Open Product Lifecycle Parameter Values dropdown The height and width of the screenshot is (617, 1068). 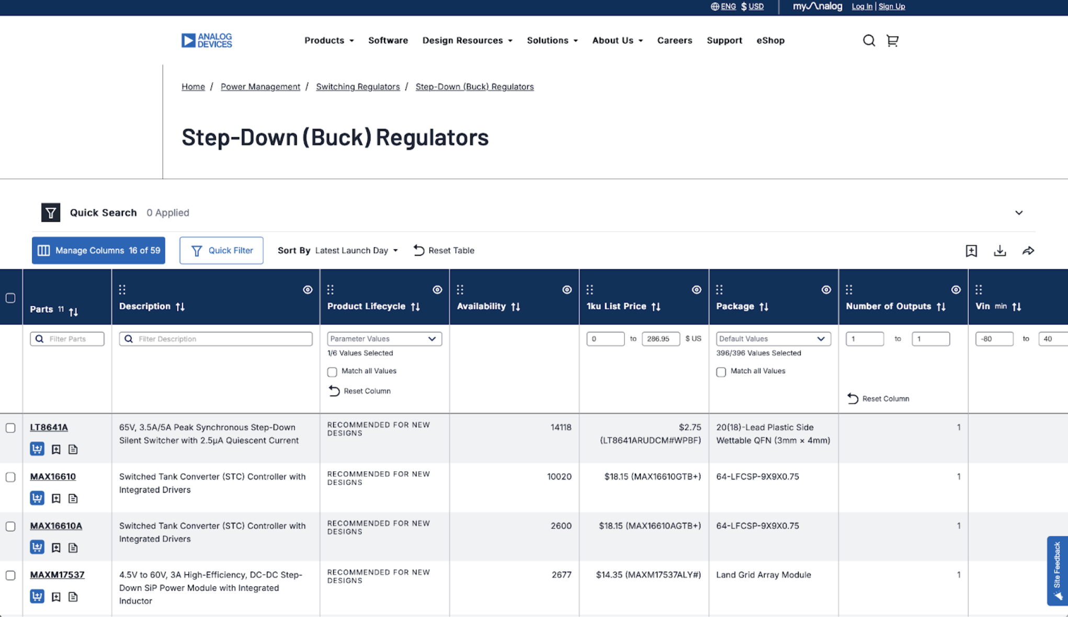[384, 339]
